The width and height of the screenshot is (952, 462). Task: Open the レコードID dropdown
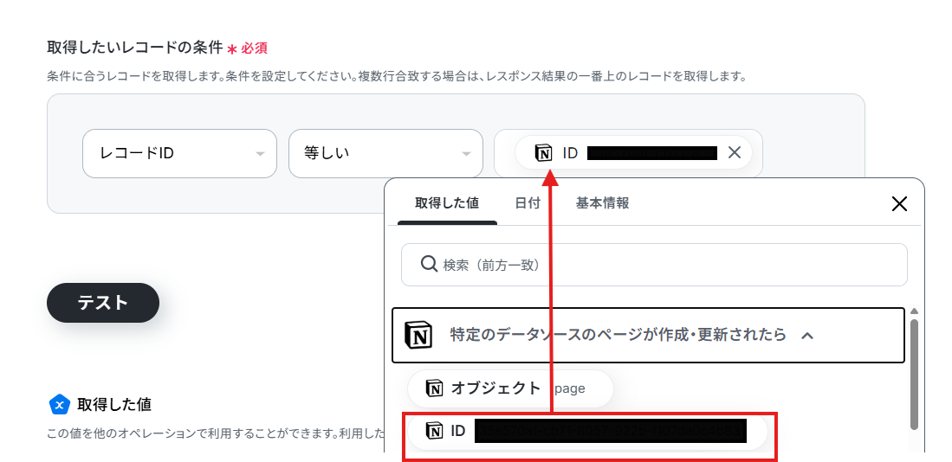(179, 153)
